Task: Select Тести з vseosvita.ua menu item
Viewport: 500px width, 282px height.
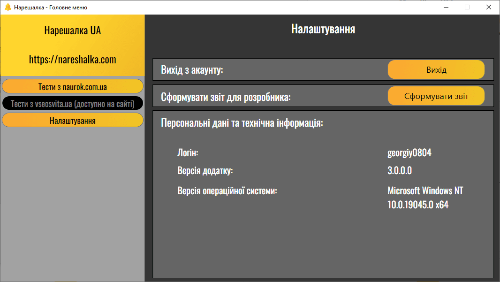Action: tap(72, 104)
